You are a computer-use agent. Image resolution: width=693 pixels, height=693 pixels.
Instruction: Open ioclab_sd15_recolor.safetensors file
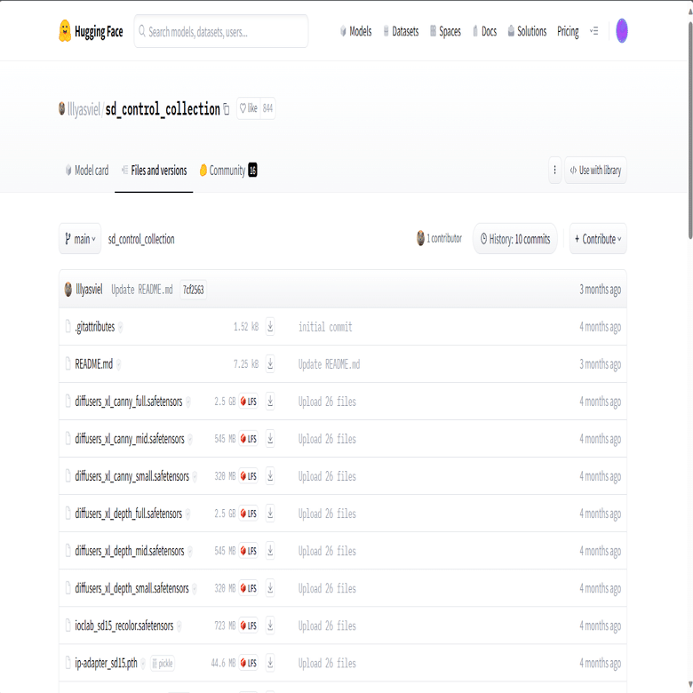(x=124, y=625)
